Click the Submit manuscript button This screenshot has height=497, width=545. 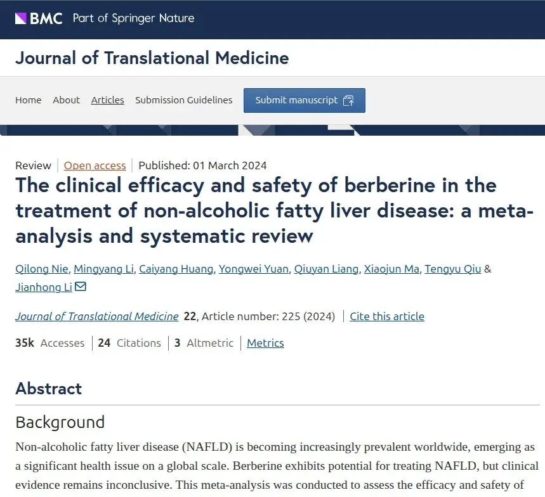pos(304,100)
